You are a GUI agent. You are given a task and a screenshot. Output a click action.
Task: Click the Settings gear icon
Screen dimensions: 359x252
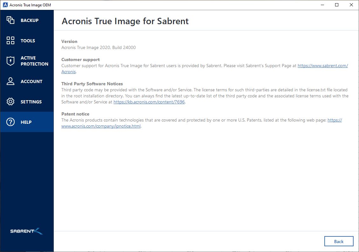point(10,102)
